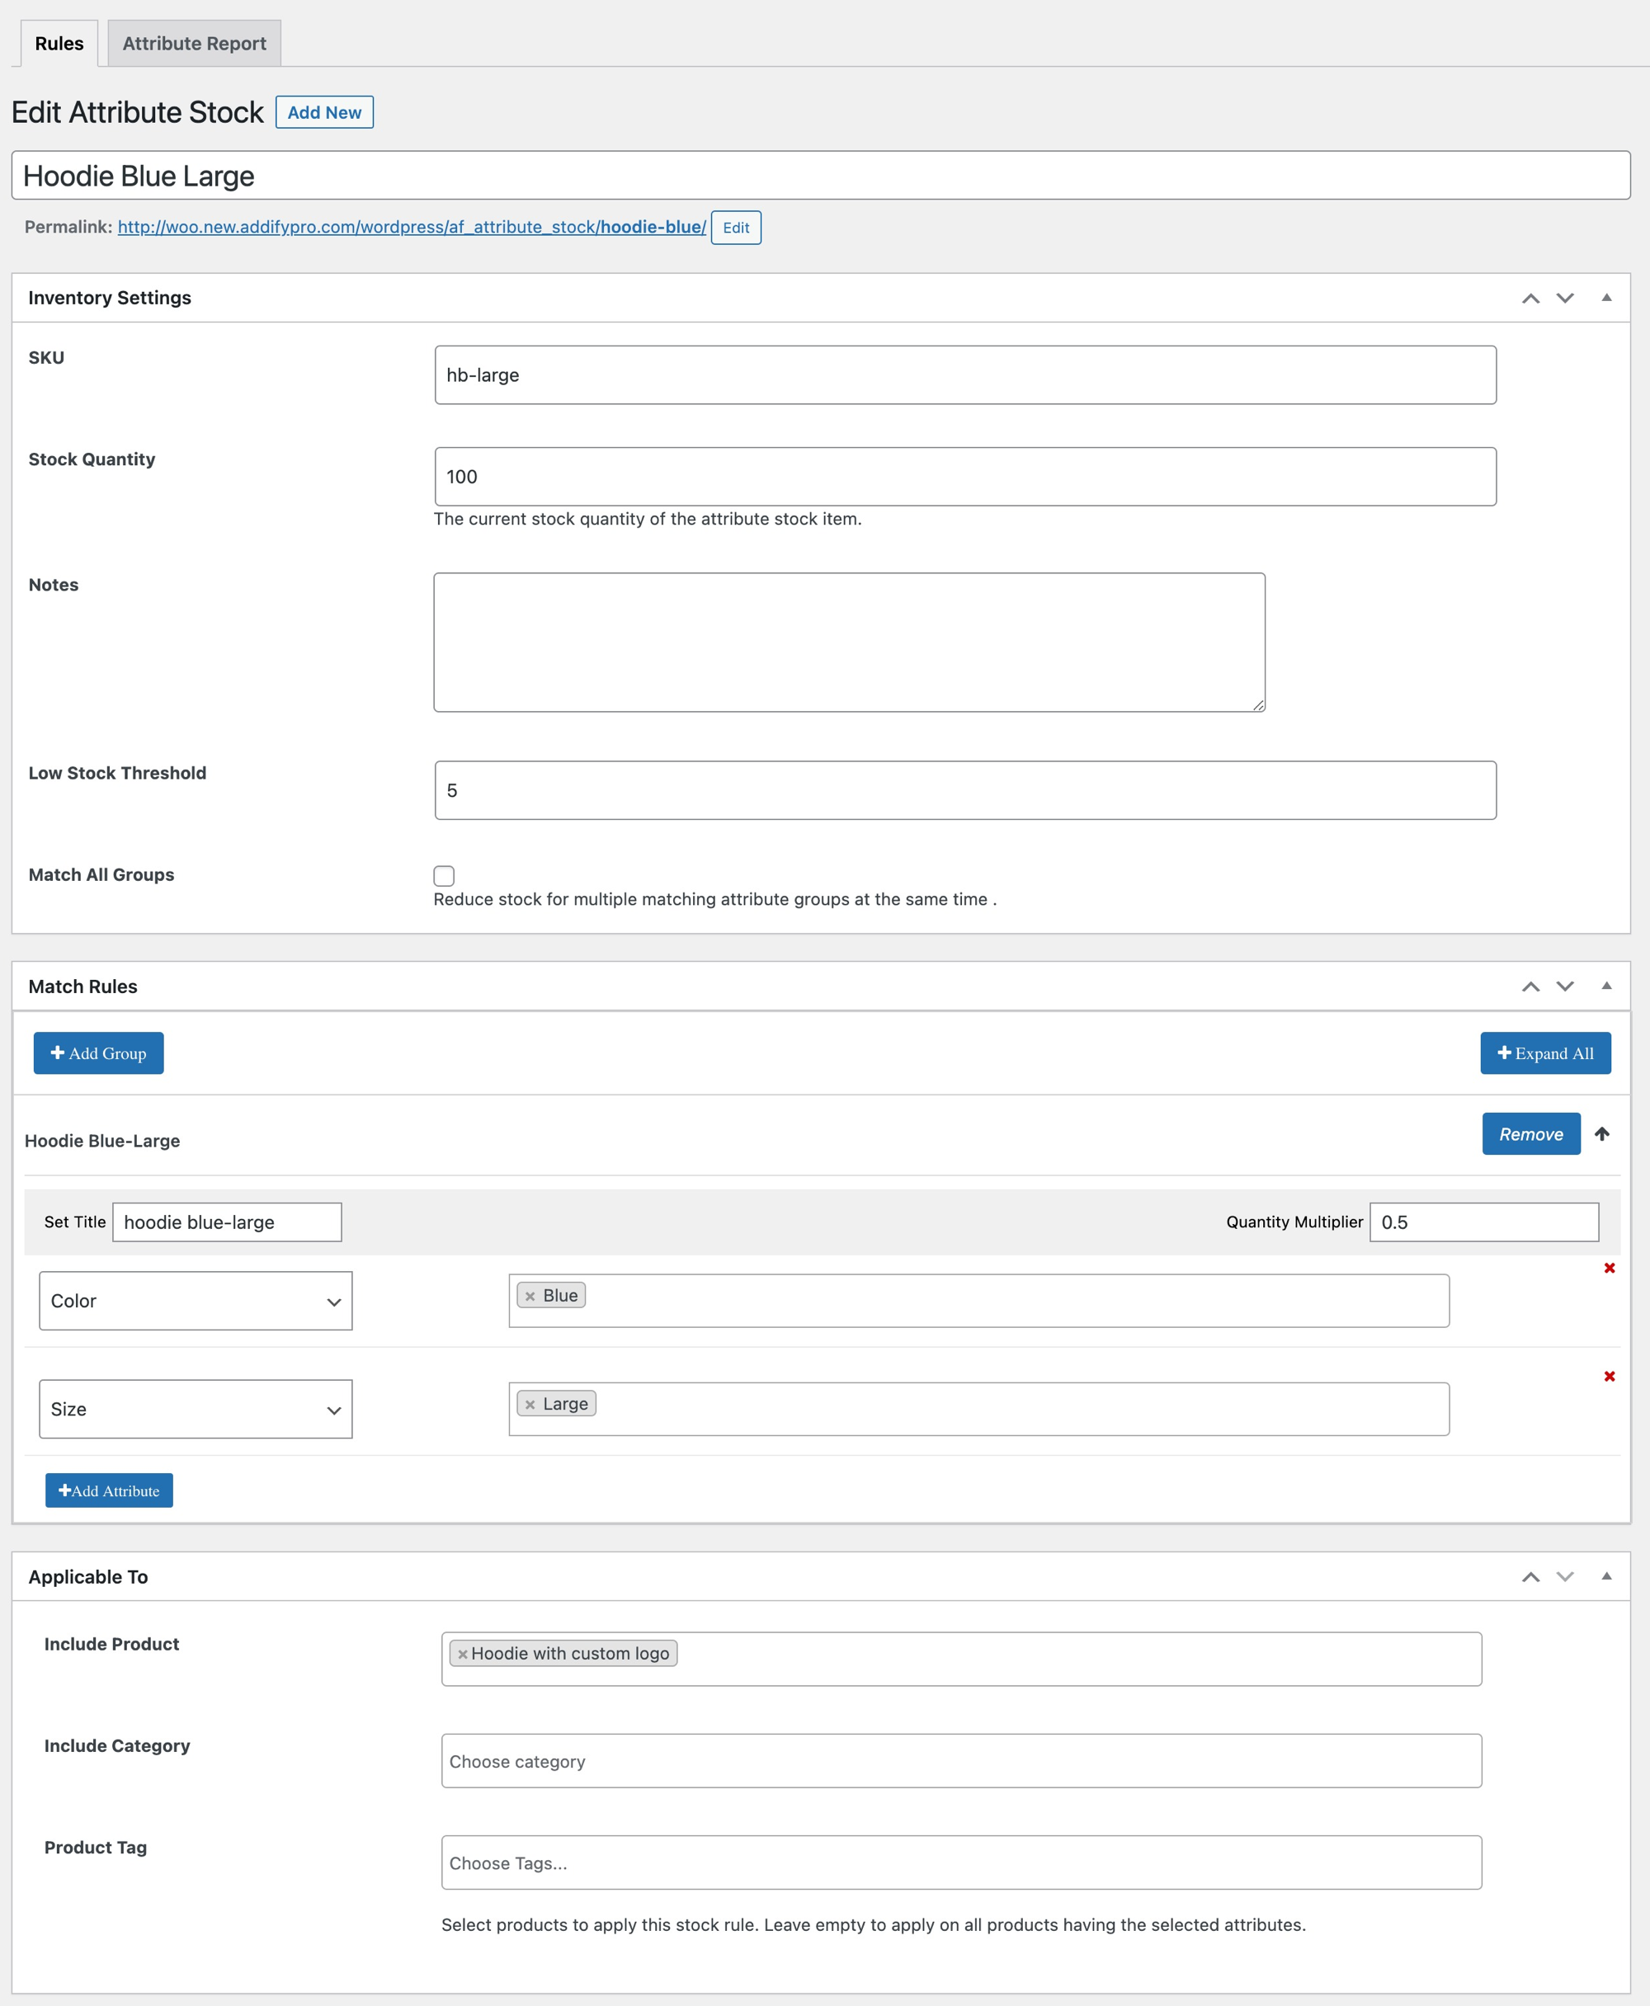Move Inventory Settings panel up using the up chevron

(1532, 298)
